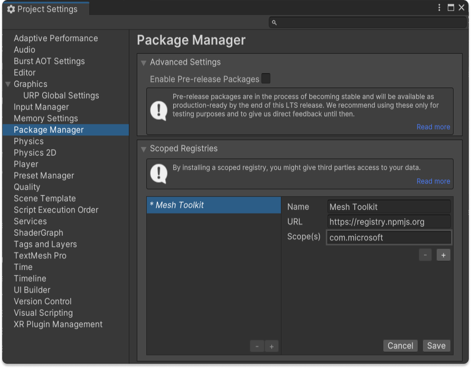
Task: Collapse the Advanced Settings section
Action: click(x=143, y=63)
